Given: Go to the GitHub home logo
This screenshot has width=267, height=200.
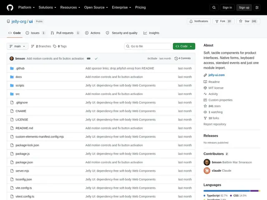Looking at the screenshot, I should tap(10, 7).
